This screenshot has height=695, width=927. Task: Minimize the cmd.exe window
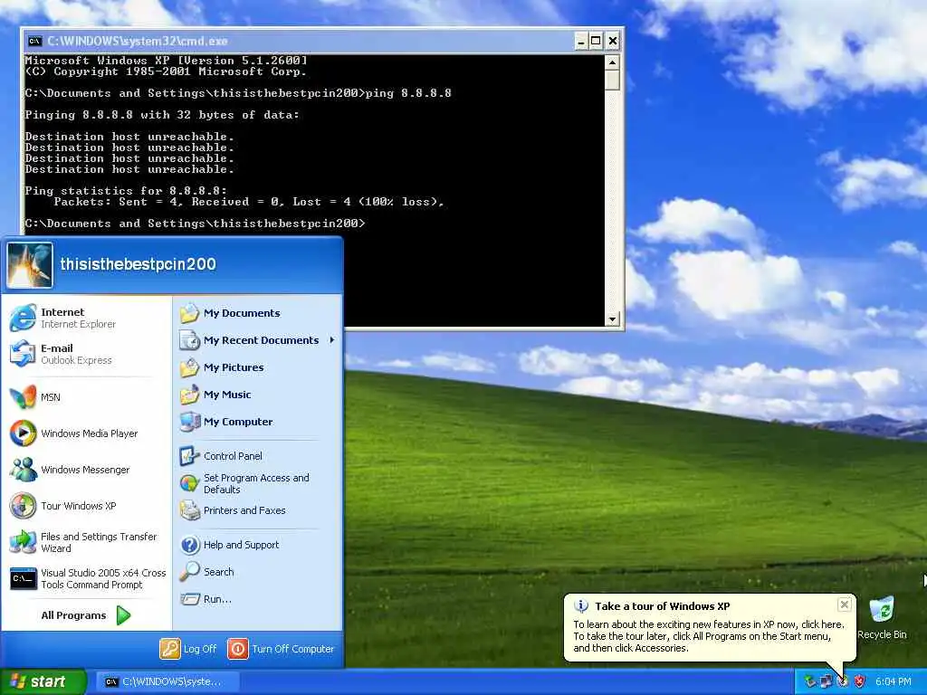coord(580,41)
